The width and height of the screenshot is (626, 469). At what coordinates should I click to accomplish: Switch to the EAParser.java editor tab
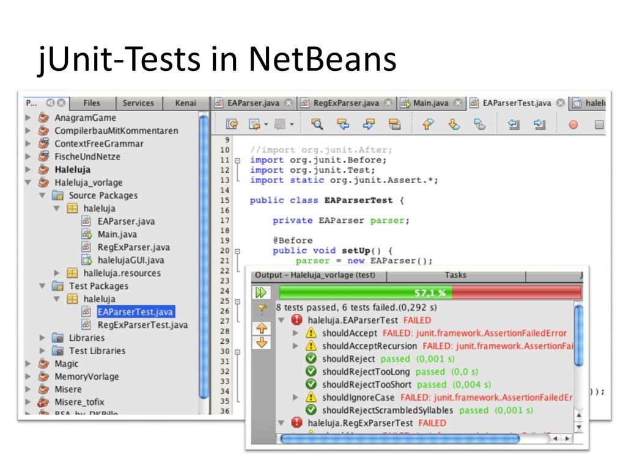[253, 103]
